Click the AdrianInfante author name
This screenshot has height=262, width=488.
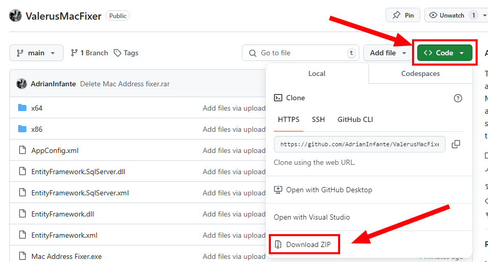coord(53,84)
